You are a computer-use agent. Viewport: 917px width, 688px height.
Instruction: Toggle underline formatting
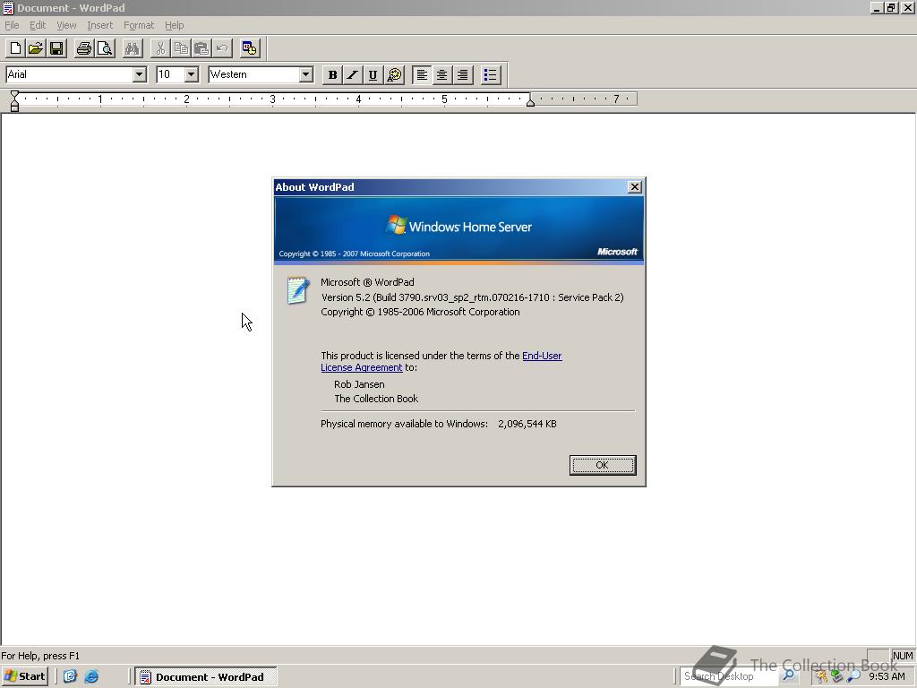point(373,75)
